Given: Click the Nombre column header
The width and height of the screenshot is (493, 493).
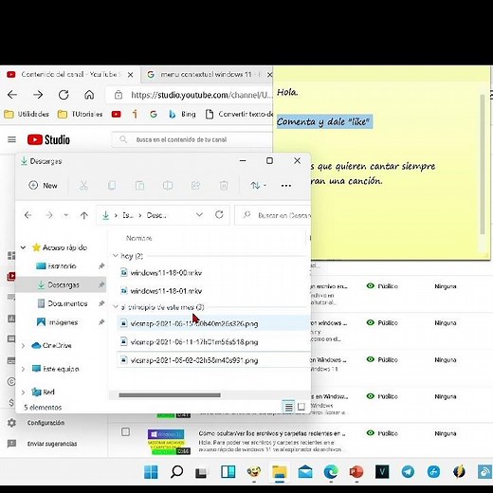Looking at the screenshot, I should click(138, 238).
